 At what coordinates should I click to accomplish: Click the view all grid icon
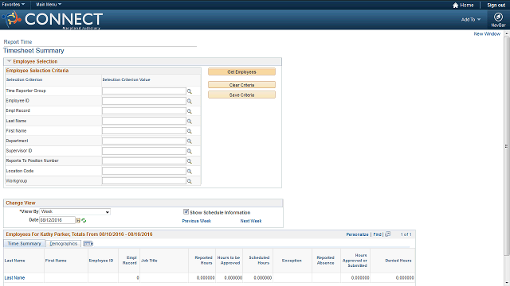point(388,234)
